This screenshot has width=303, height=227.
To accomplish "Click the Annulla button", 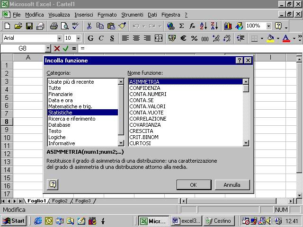I will (x=232, y=185).
